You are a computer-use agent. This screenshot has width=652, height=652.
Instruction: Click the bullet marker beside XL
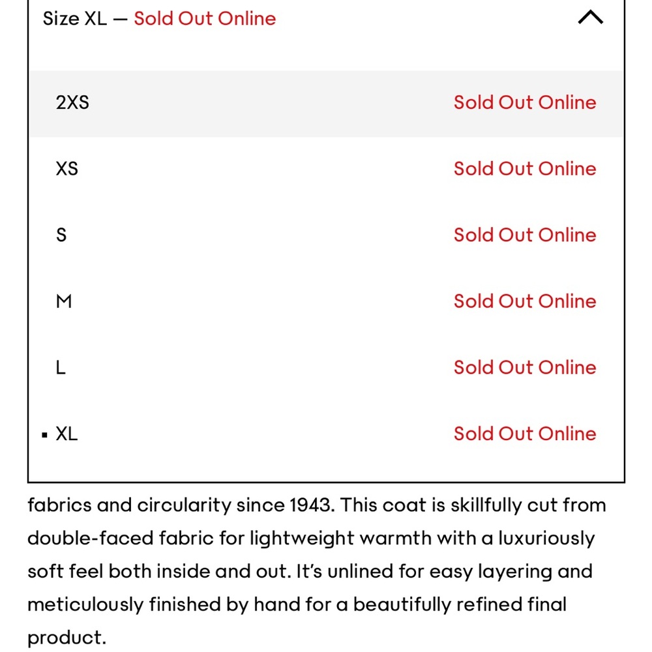44,435
